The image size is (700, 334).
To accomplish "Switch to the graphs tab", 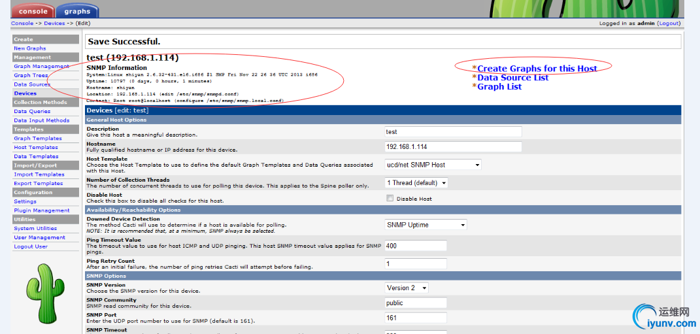I will click(x=76, y=11).
